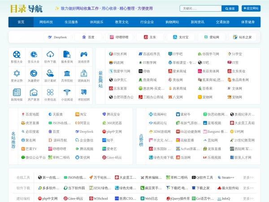Select the 新闻传媒 newspaper icon

(x=17, y=92)
